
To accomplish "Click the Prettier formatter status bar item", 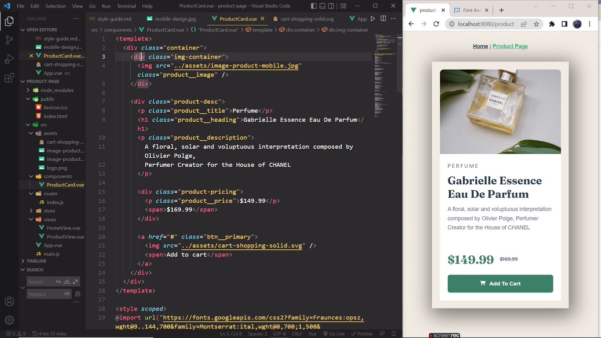I will coord(362,333).
